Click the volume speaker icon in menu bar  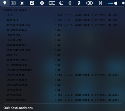click(123, 3)
